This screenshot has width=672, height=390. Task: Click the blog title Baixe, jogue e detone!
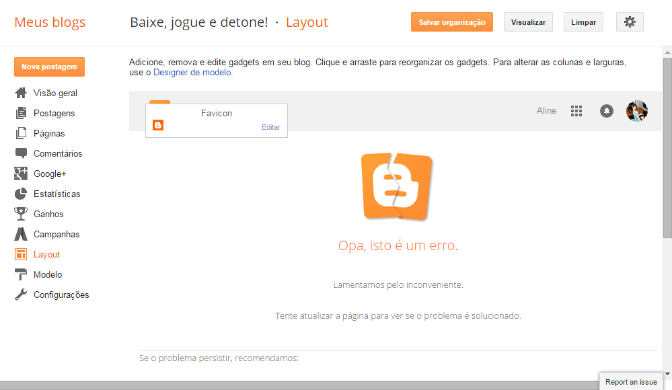[199, 22]
